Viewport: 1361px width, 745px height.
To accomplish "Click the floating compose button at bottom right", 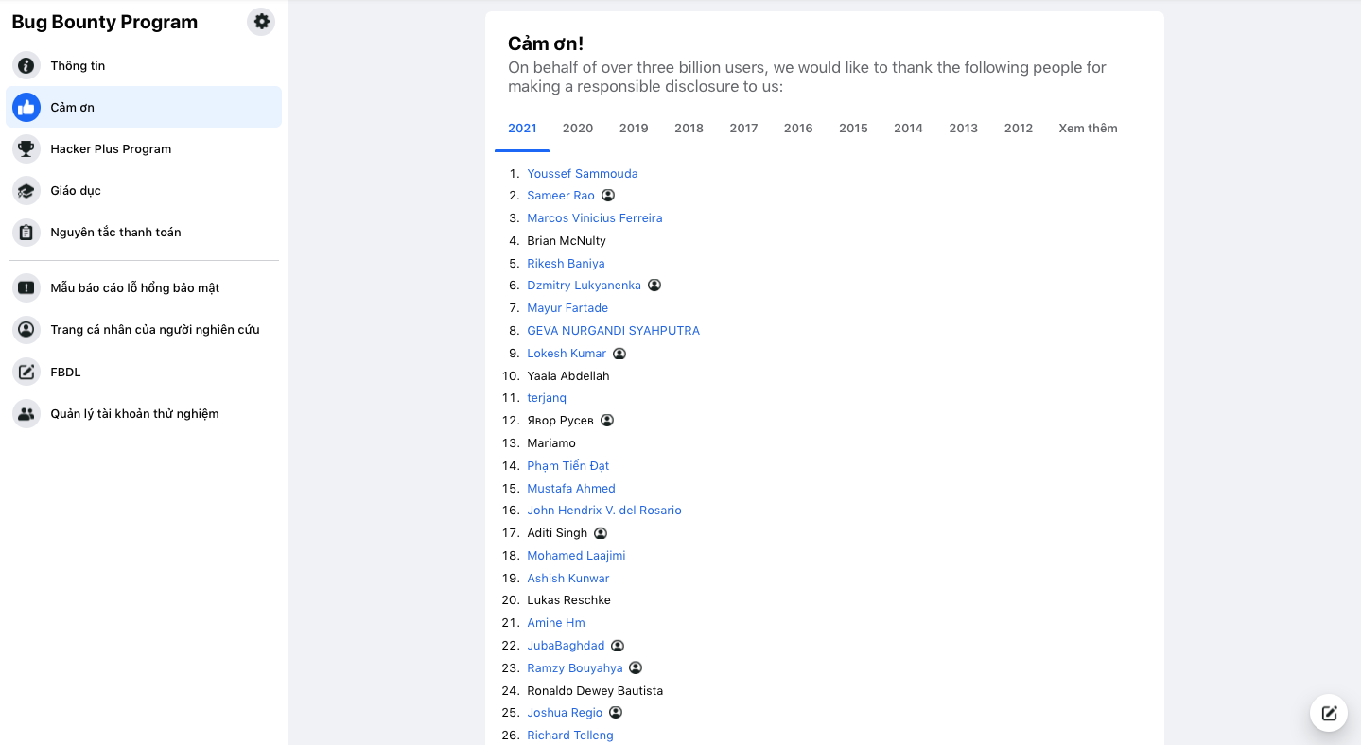I will point(1329,713).
